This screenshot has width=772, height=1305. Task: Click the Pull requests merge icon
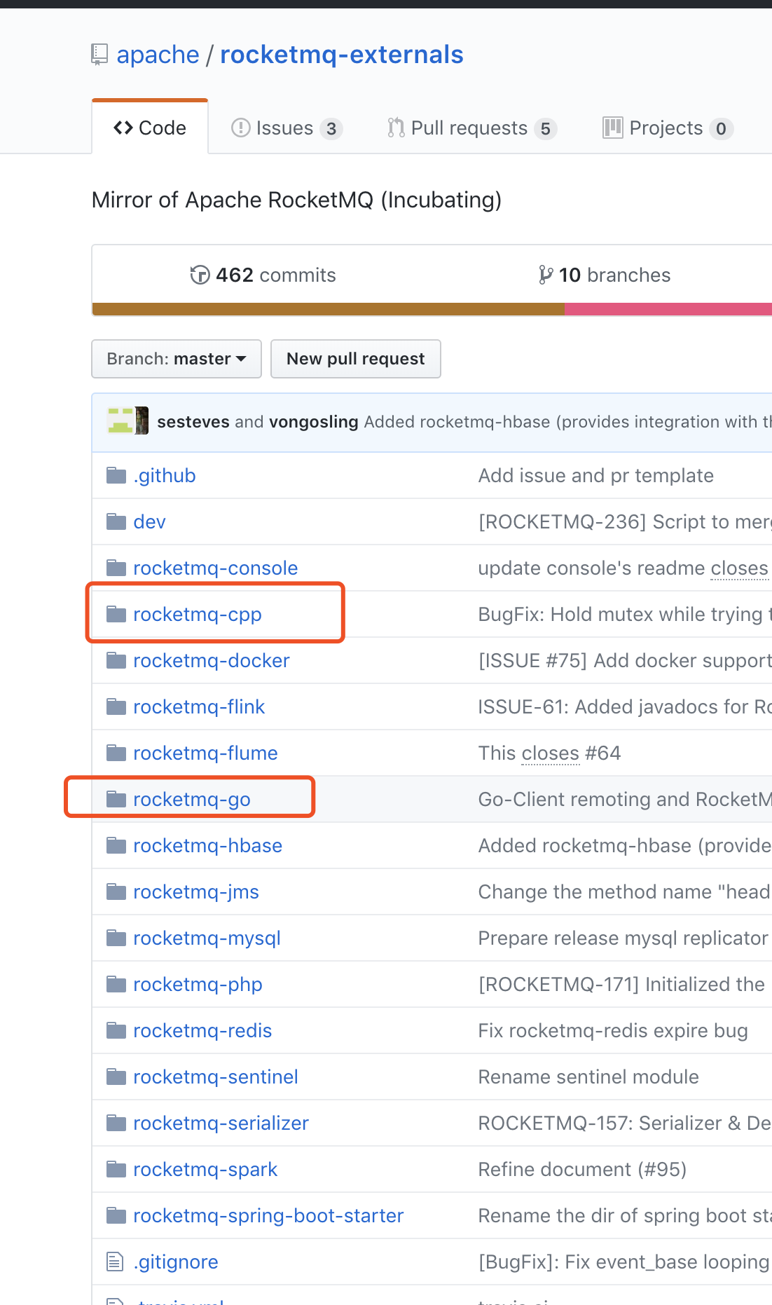(396, 128)
